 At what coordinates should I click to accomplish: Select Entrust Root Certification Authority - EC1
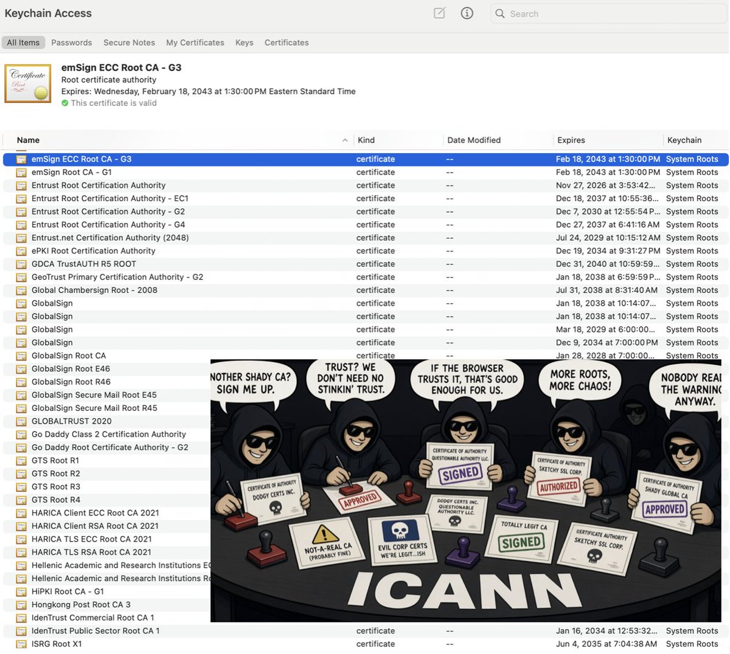366,199
